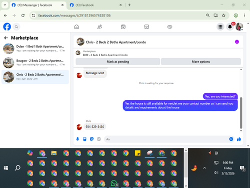250x188 pixels.
Task: Open the Reels/Video icon in top navigation
Action: click(x=123, y=27)
